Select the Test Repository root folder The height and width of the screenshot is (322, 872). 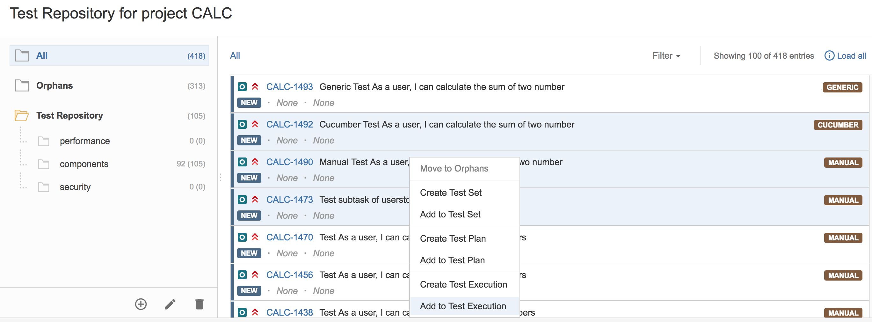click(x=109, y=116)
